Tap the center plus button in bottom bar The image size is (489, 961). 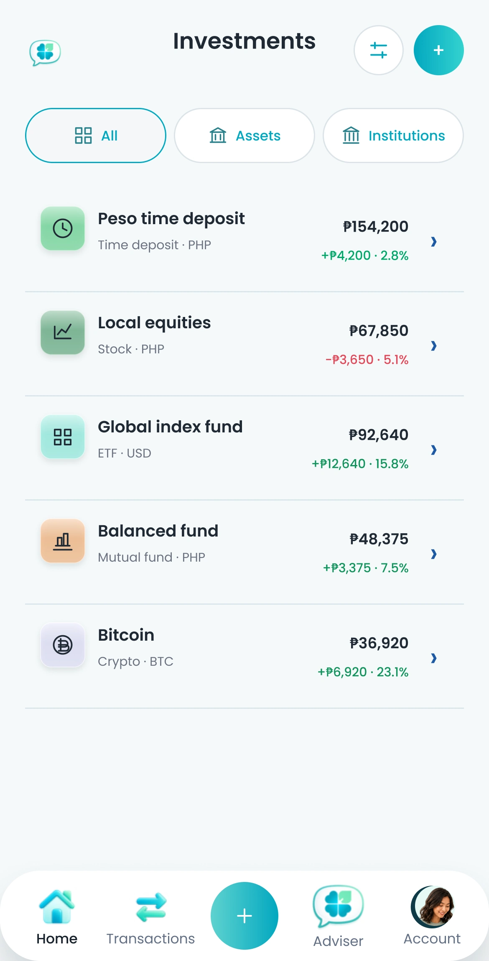point(244,916)
